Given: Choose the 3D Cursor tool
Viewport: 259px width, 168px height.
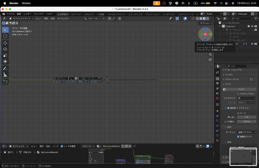Looking at the screenshot, I should [x=5, y=36].
